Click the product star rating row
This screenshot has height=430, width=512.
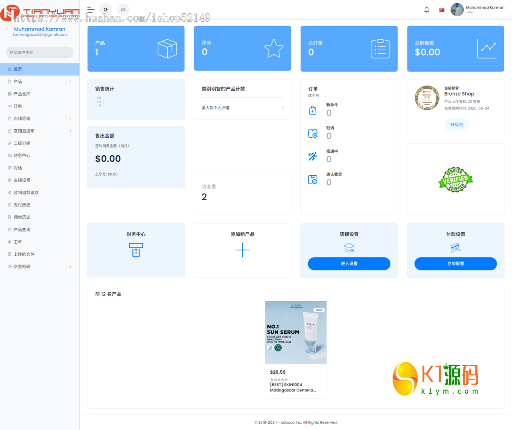pyautogui.click(x=279, y=379)
